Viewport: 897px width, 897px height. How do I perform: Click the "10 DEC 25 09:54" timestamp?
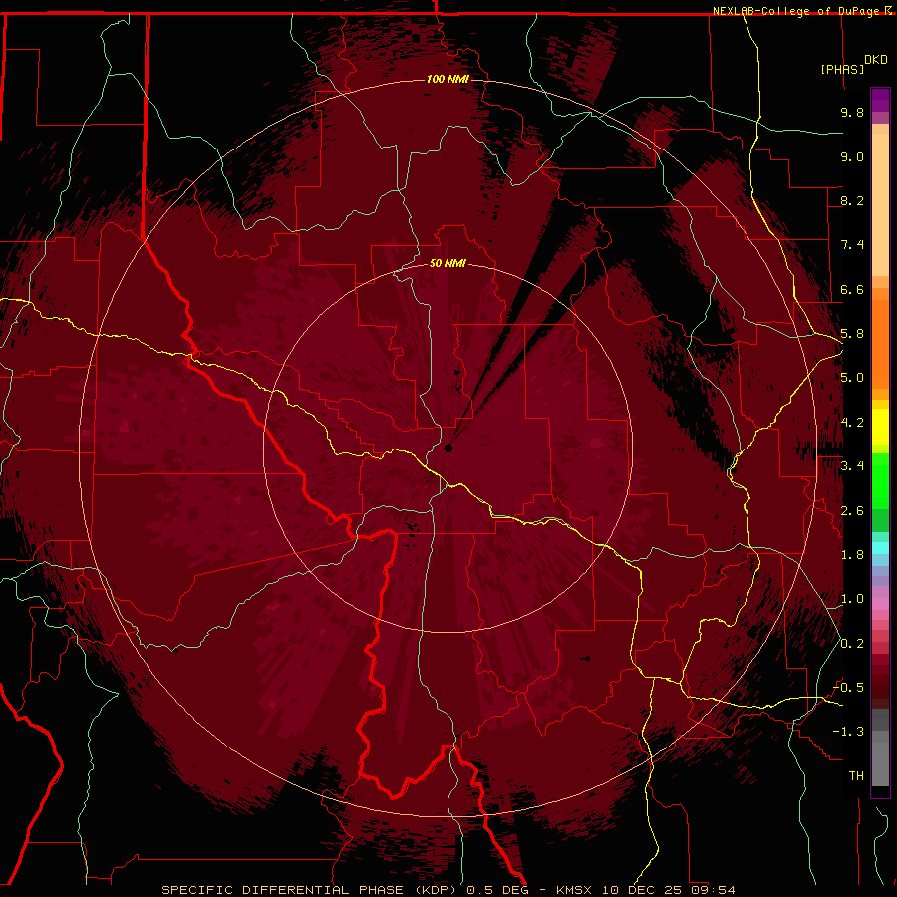(668, 890)
